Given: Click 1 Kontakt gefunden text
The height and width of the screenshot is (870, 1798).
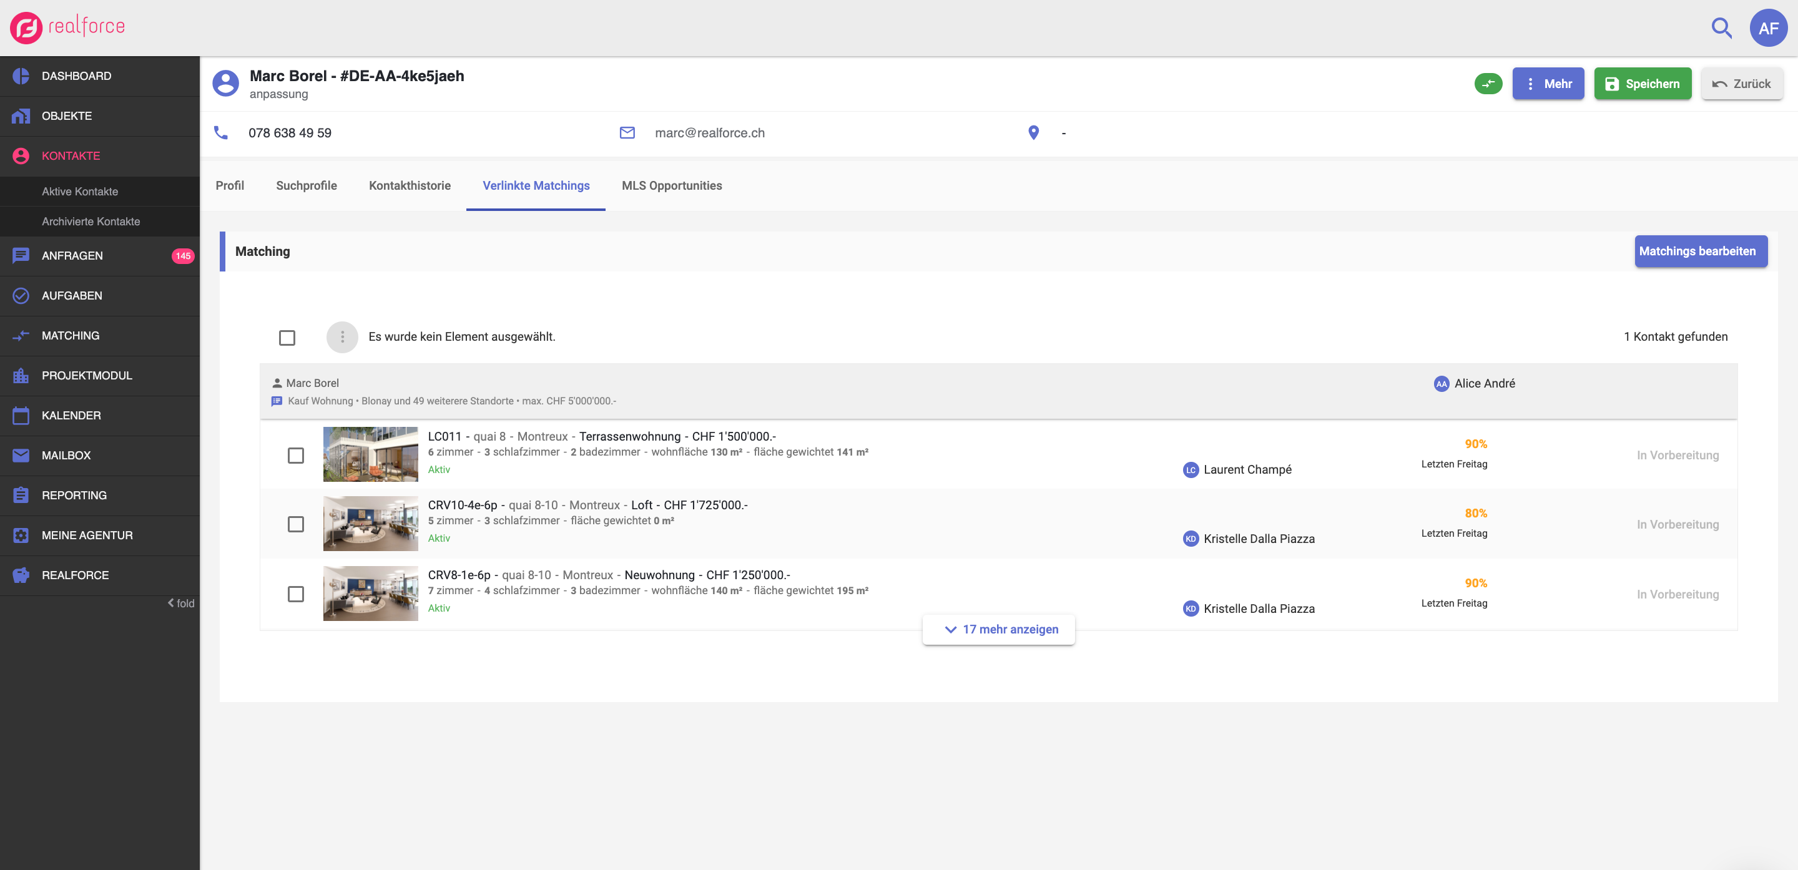Looking at the screenshot, I should [1675, 337].
